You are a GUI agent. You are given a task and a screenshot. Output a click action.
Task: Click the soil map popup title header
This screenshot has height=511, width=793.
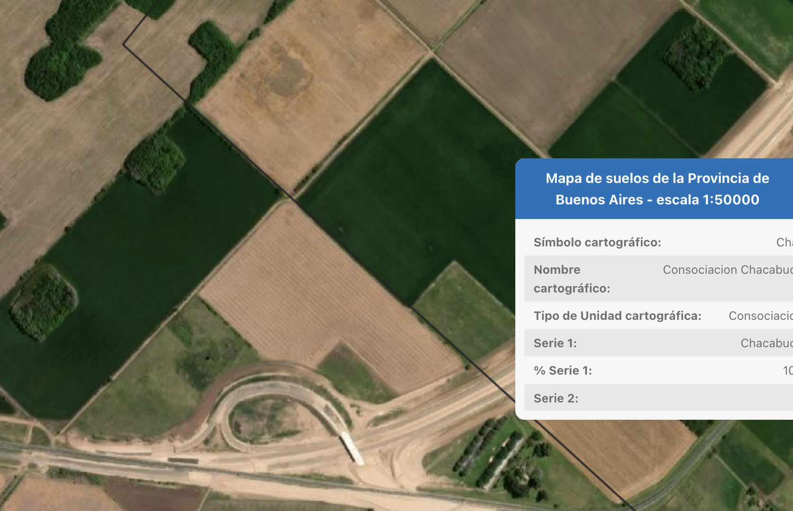tap(657, 189)
